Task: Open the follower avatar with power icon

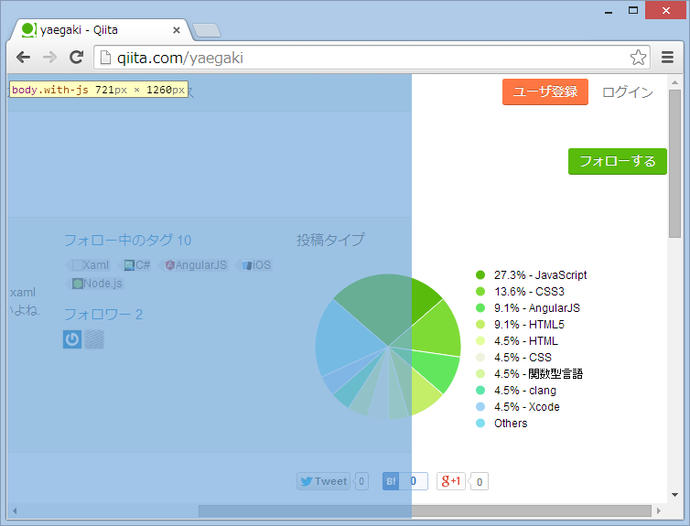Action: (72, 339)
